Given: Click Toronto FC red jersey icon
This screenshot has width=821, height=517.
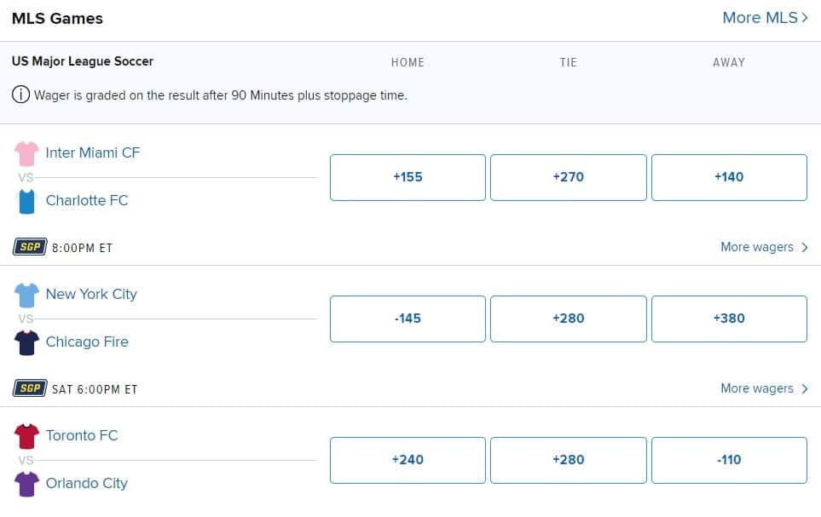Looking at the screenshot, I should [x=26, y=436].
